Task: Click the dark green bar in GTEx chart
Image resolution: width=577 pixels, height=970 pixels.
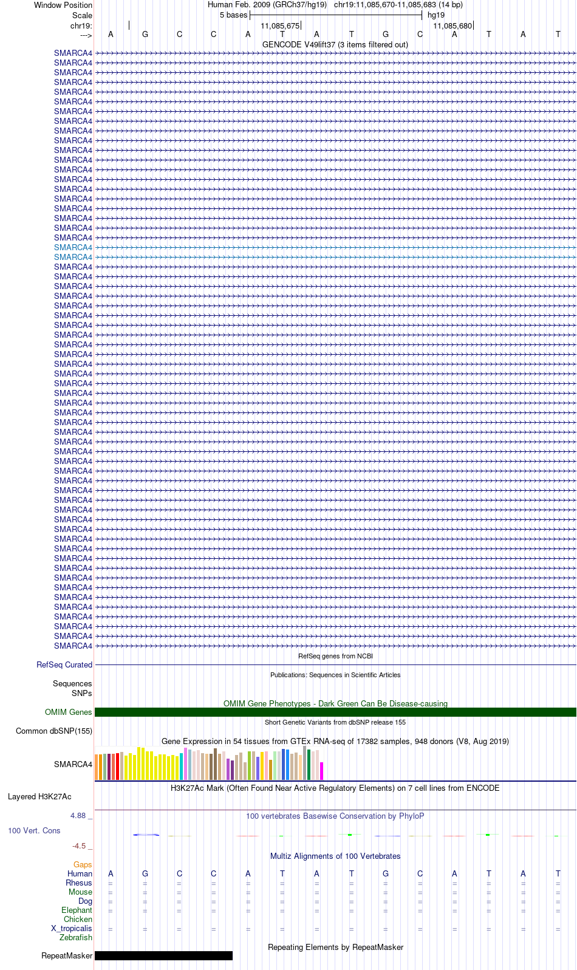Action: [309, 765]
